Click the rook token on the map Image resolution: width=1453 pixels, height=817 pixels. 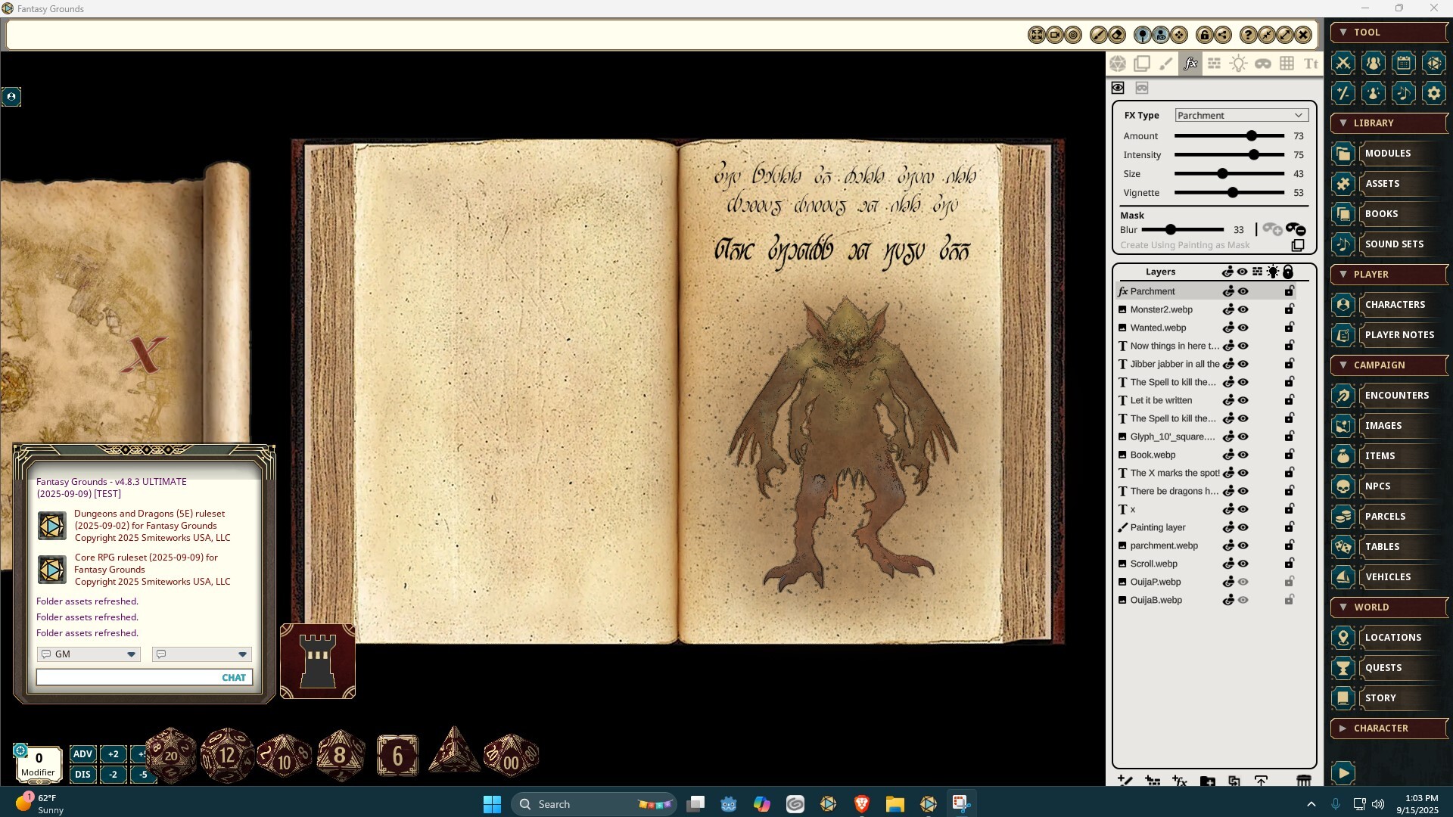(x=318, y=661)
